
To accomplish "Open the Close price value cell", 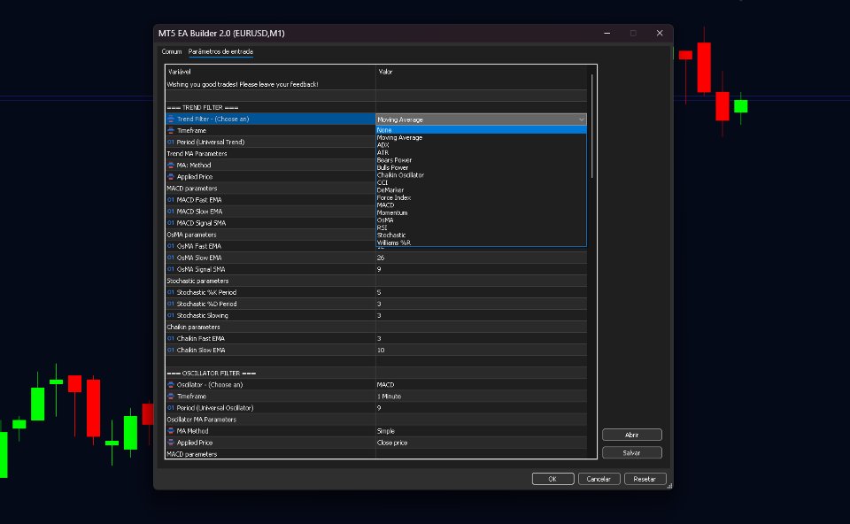I will click(481, 443).
